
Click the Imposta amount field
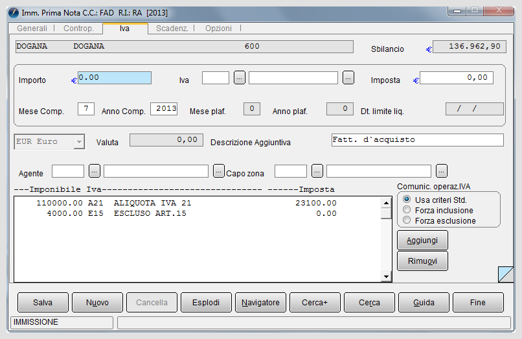(457, 78)
